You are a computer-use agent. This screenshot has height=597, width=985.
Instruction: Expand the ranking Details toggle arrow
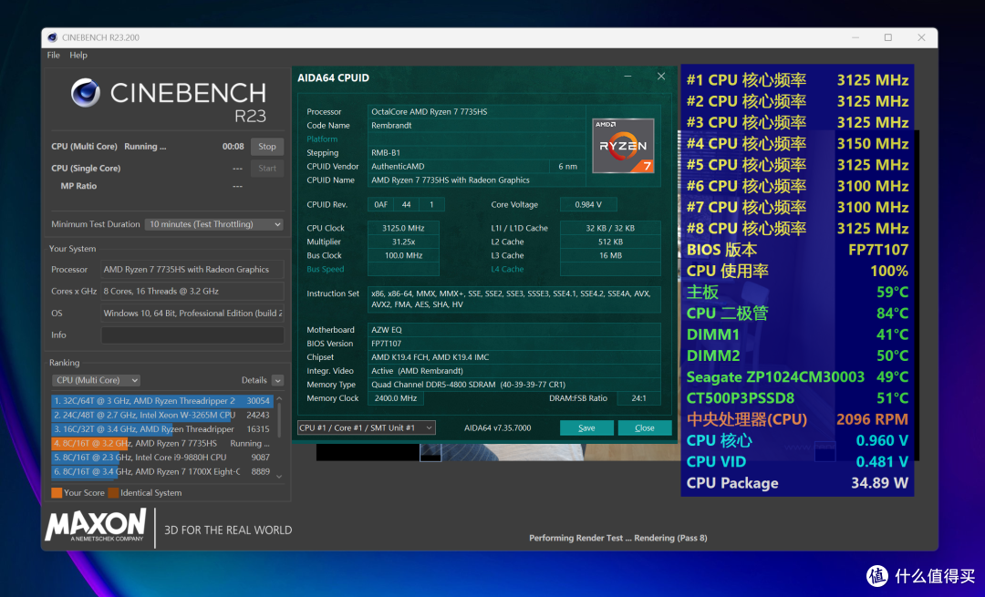(x=277, y=380)
